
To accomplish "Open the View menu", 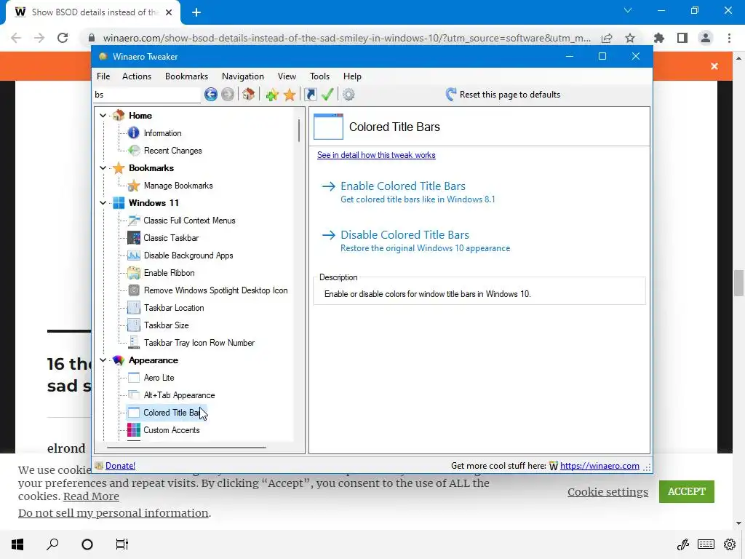I will pos(287,76).
